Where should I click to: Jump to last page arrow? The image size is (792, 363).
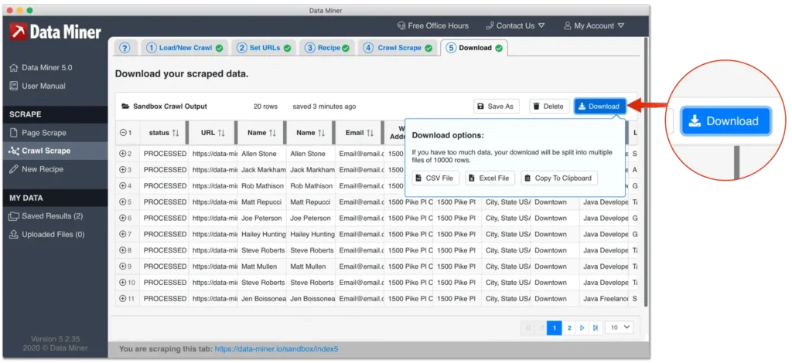(596, 327)
